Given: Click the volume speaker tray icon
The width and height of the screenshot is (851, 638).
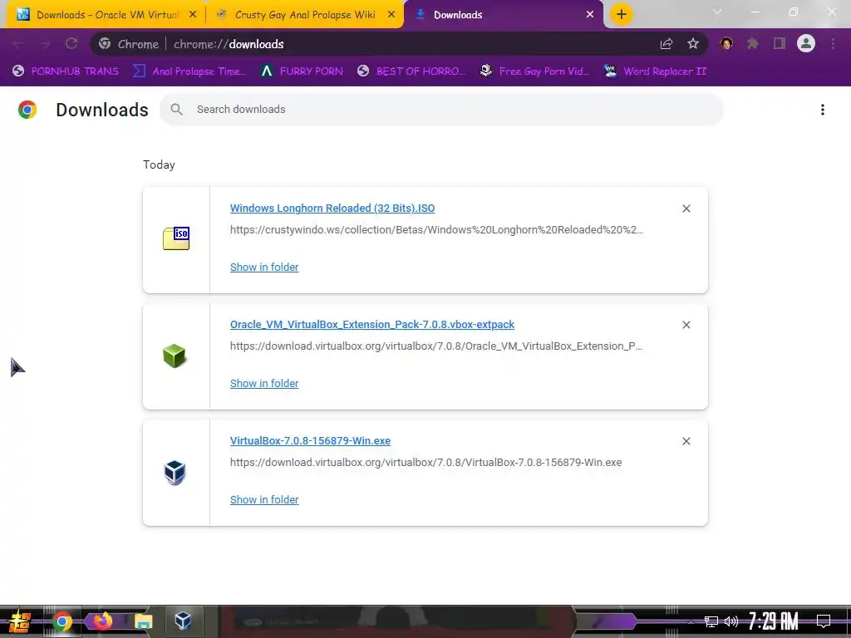Looking at the screenshot, I should 731,621.
